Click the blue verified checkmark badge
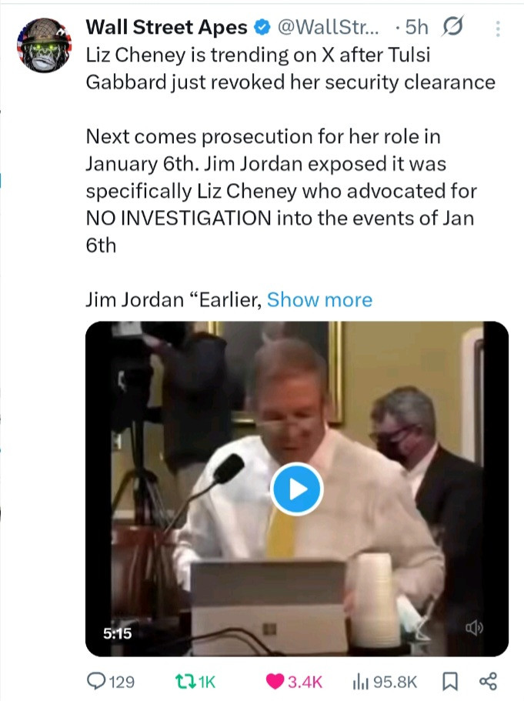524x701 pixels. point(262,28)
